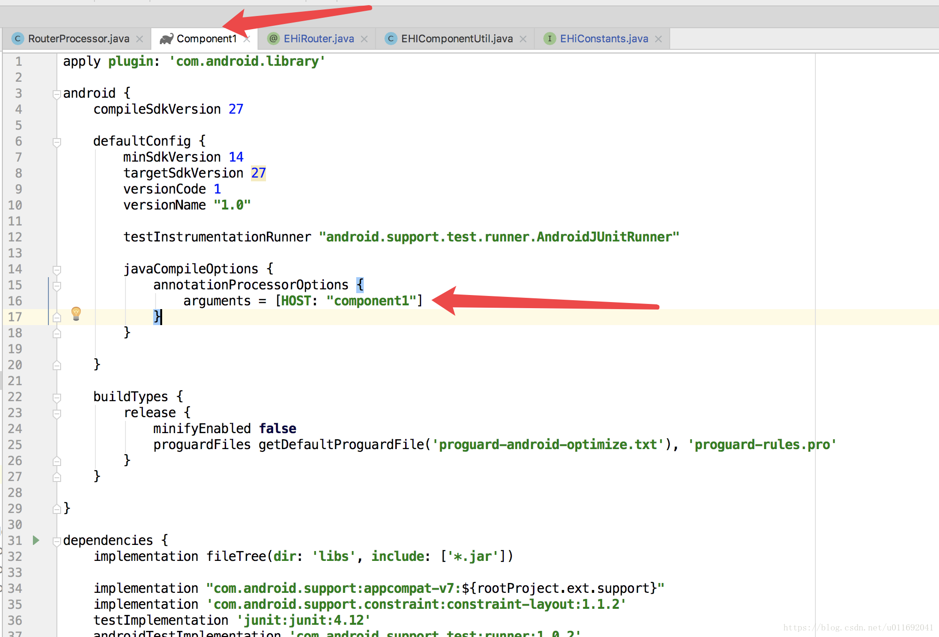Click compileSdkVersion value 27
The height and width of the screenshot is (637, 939).
(x=235, y=109)
